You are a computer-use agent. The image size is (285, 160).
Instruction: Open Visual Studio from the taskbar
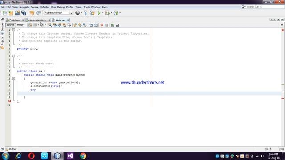pos(70,156)
